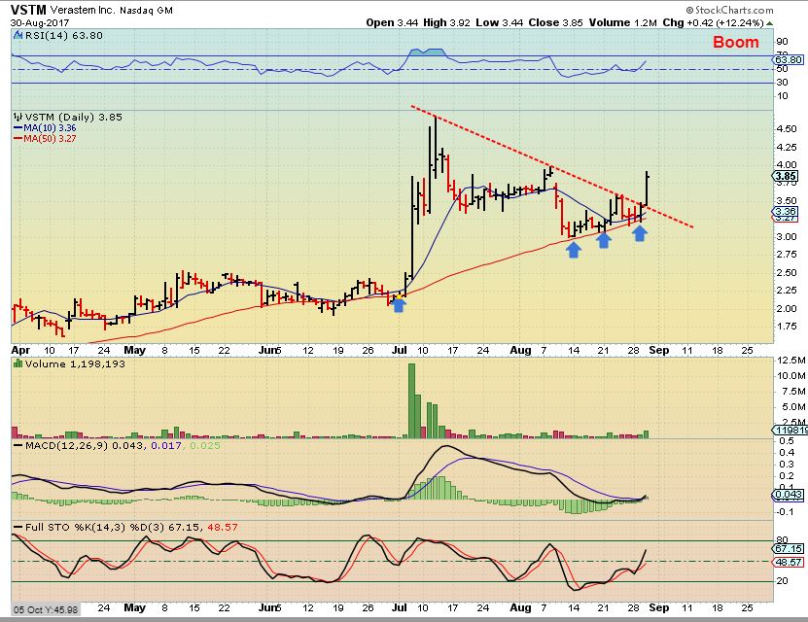This screenshot has width=808, height=622.
Task: Click the green 0.025 MACD histogram value
Action: [x=205, y=445]
